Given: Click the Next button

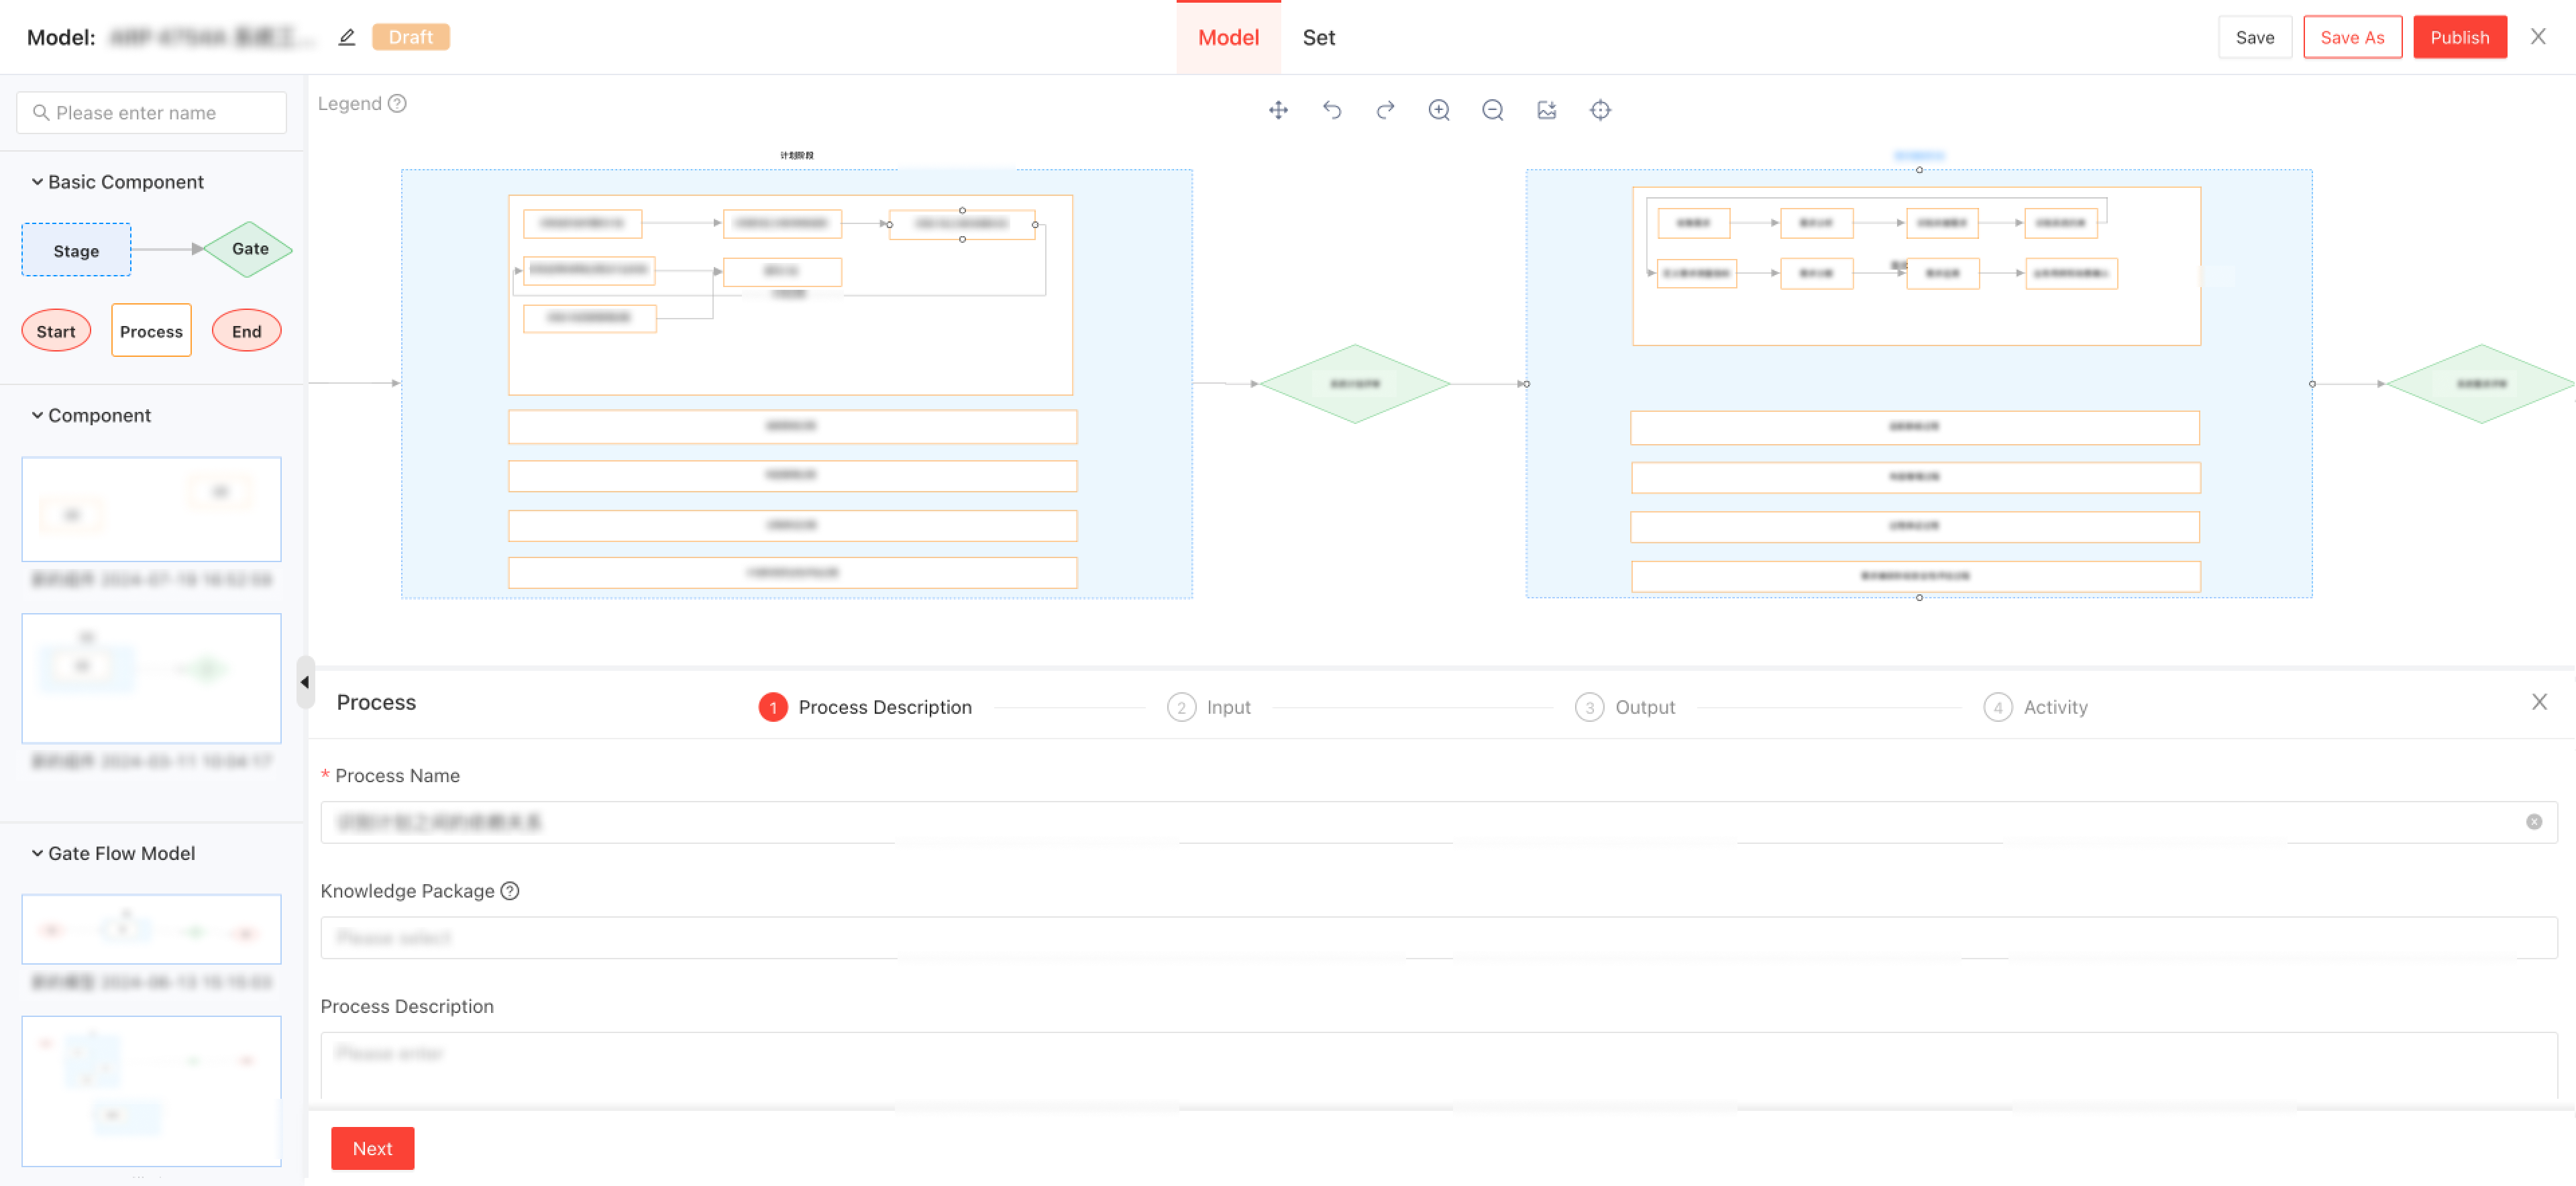Looking at the screenshot, I should (372, 1148).
